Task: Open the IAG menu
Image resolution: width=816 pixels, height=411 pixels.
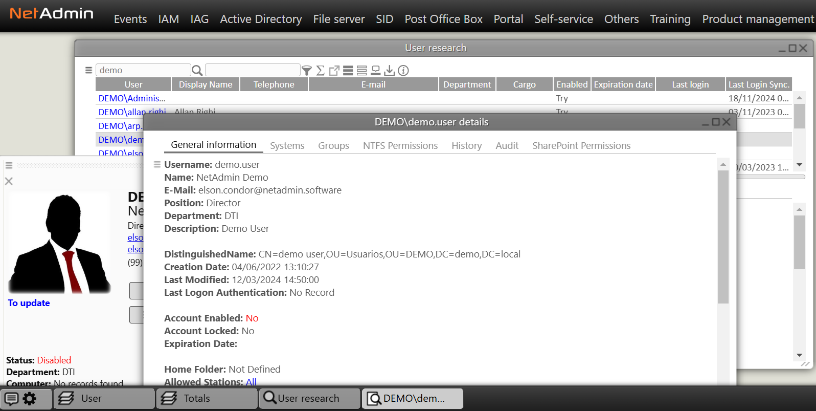Action: (x=199, y=19)
